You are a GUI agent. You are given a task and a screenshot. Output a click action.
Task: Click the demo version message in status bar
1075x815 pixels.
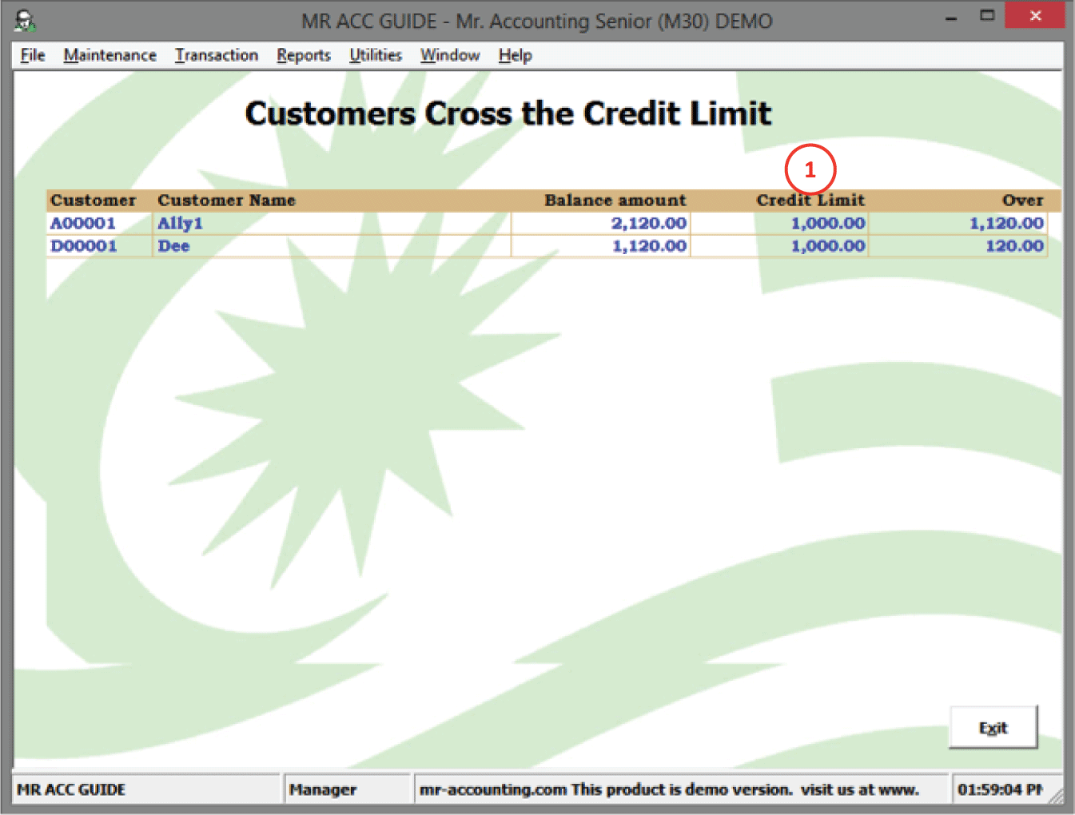click(669, 789)
